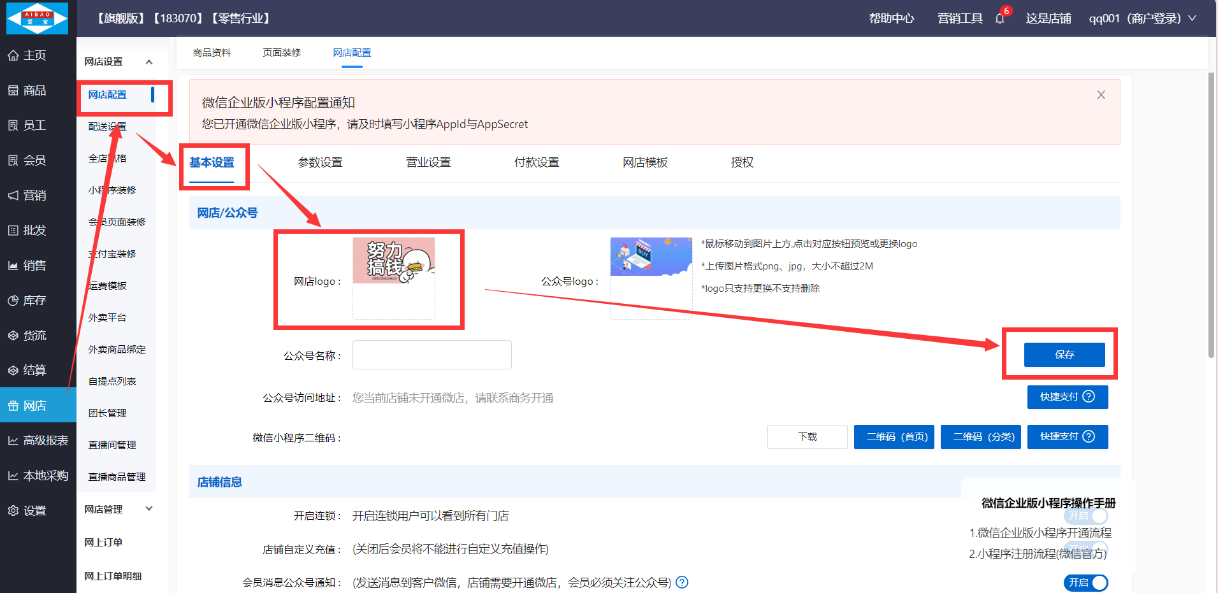
Task: Click help icon beside 会员消息公众号通知
Action: pyautogui.click(x=682, y=582)
